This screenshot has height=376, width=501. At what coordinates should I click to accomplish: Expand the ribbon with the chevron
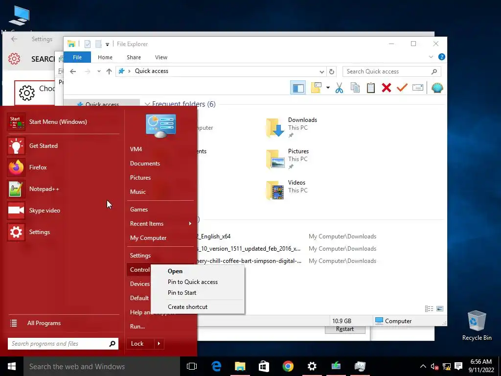(x=431, y=57)
